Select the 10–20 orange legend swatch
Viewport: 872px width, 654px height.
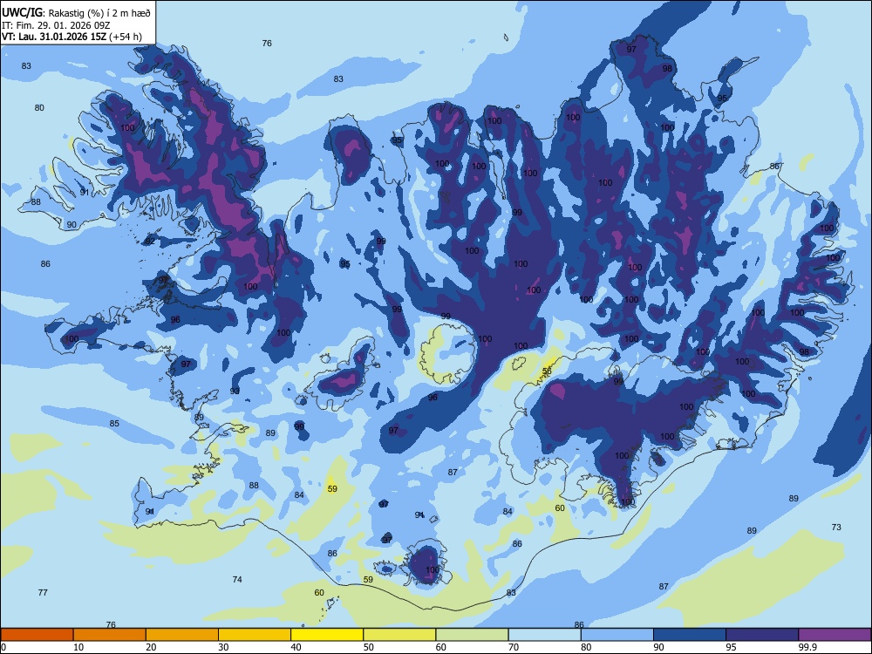point(110,635)
